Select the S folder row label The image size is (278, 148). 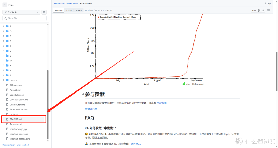coord(10,41)
